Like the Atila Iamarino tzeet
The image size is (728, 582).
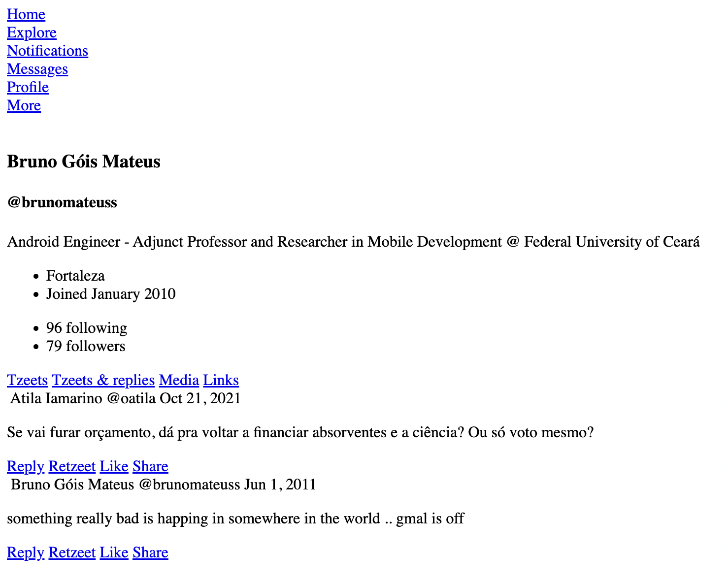[114, 466]
